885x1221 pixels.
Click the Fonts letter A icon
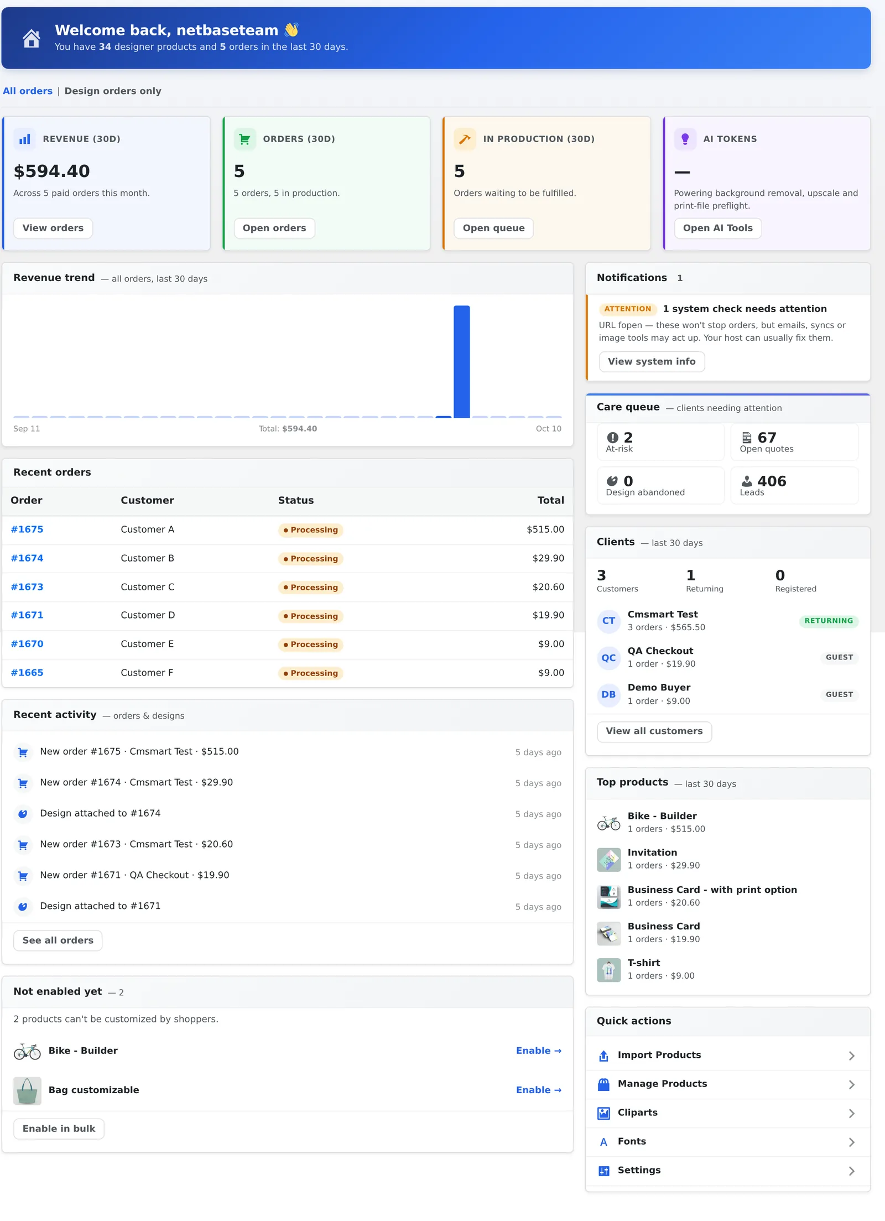[604, 1142]
